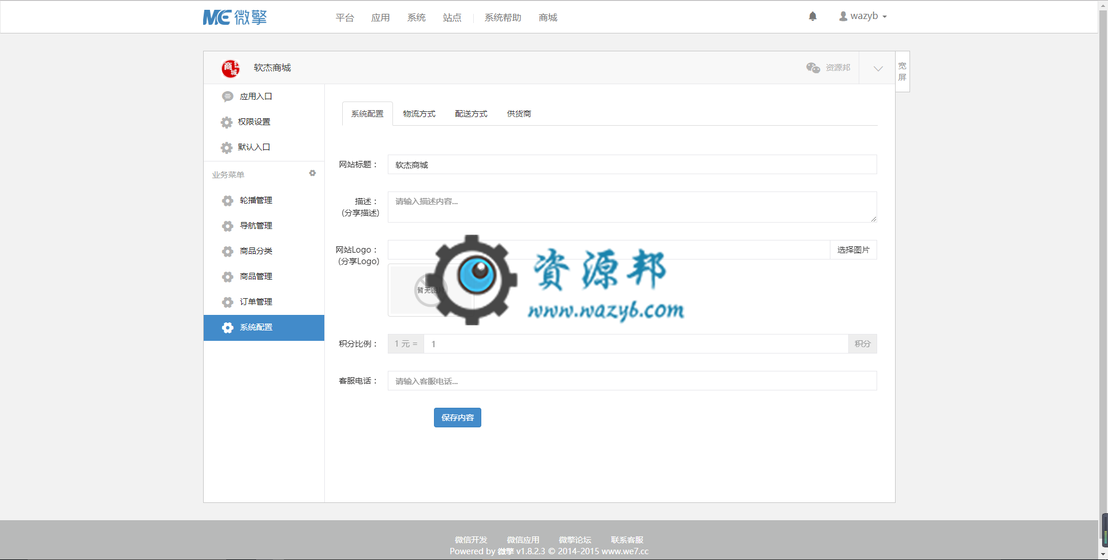The width and height of the screenshot is (1108, 560).
Task: Click the chat bubble icon for 应用入口
Action: tap(227, 97)
